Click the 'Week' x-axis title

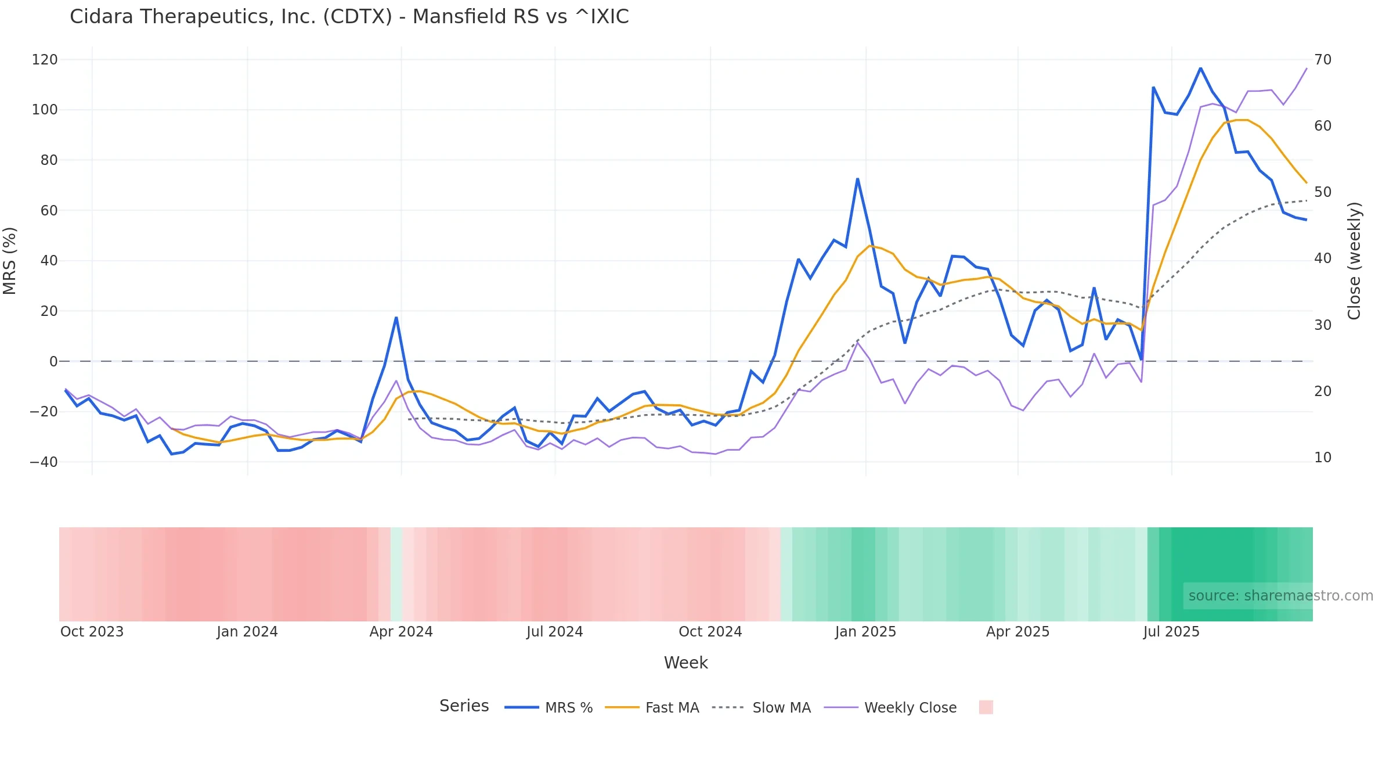685,663
